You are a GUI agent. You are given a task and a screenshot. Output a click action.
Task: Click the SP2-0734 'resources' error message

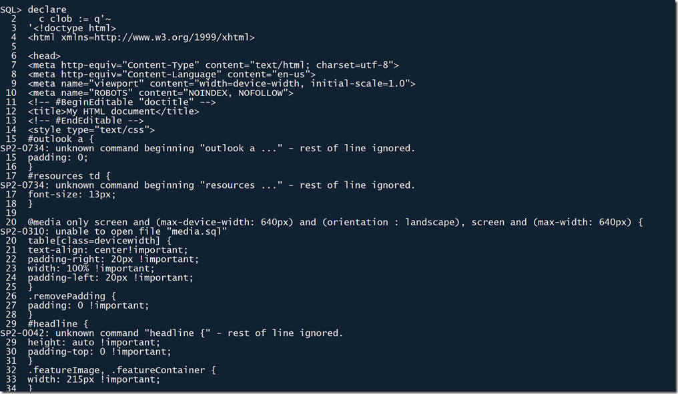(x=208, y=185)
